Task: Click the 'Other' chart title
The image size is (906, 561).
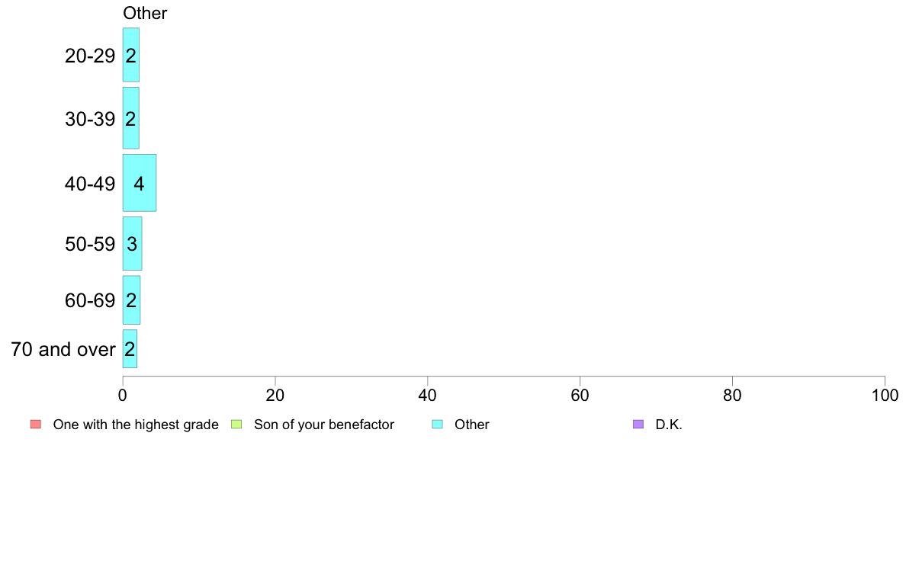Action: point(144,13)
